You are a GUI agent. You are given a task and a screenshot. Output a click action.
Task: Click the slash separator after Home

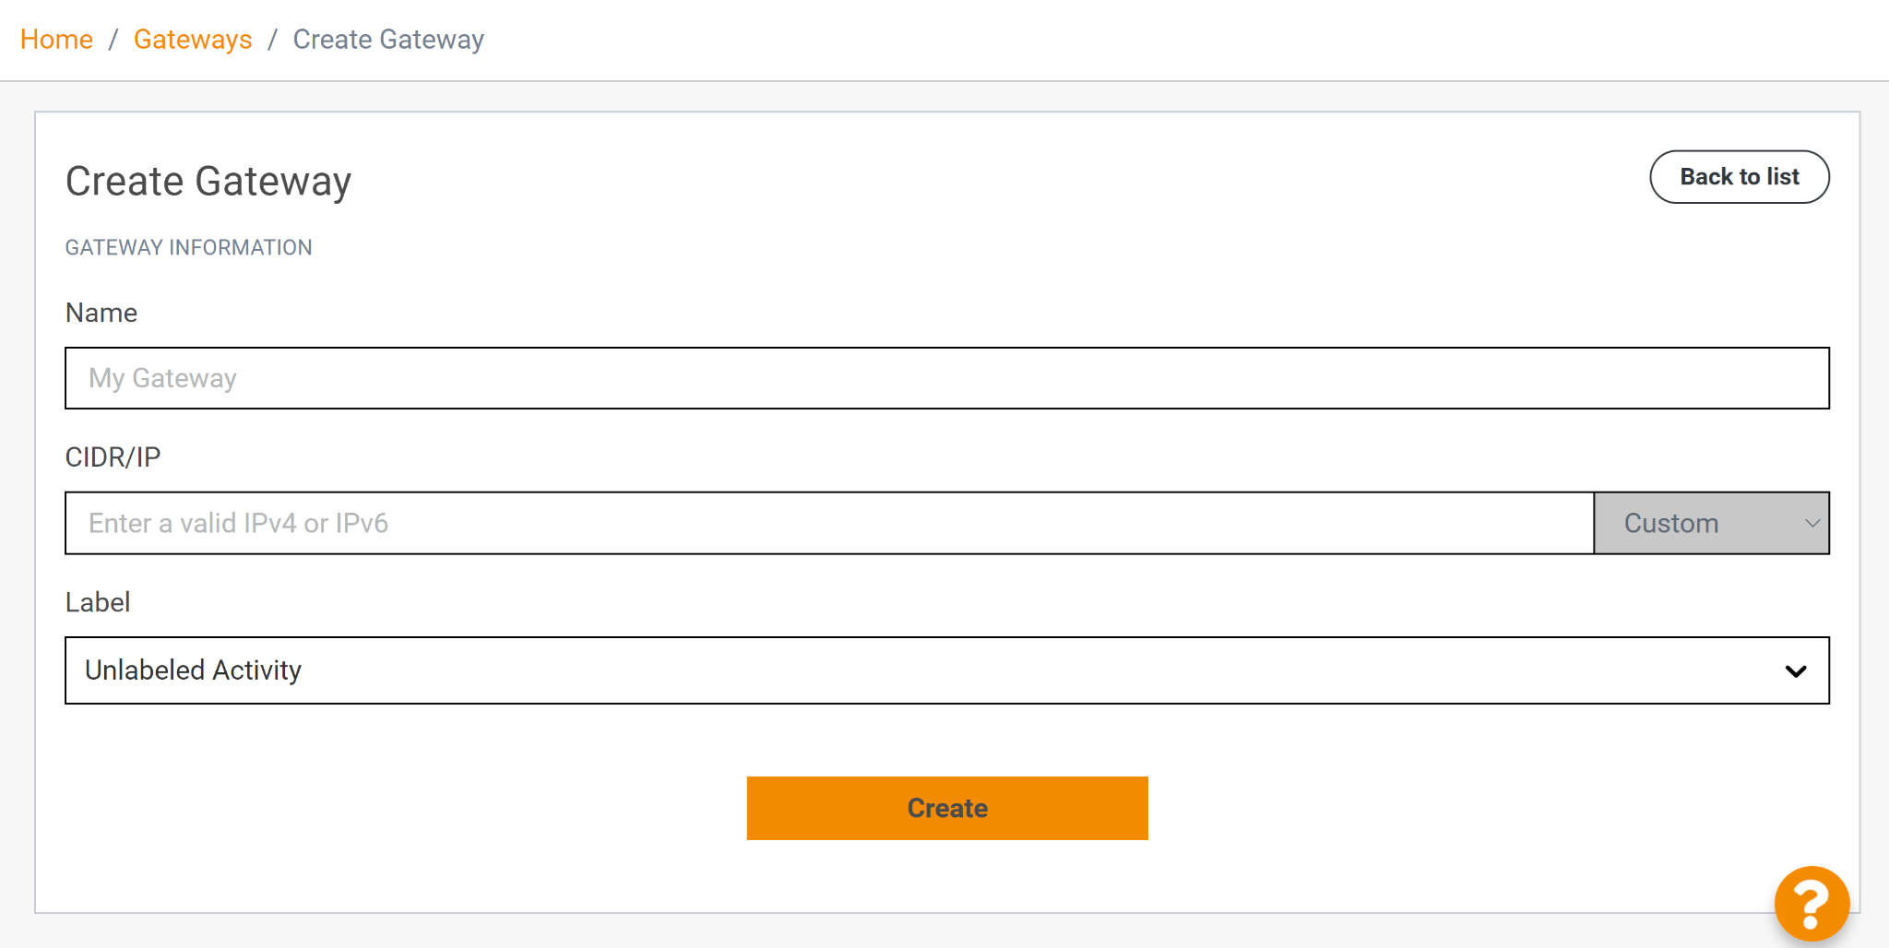pyautogui.click(x=113, y=40)
